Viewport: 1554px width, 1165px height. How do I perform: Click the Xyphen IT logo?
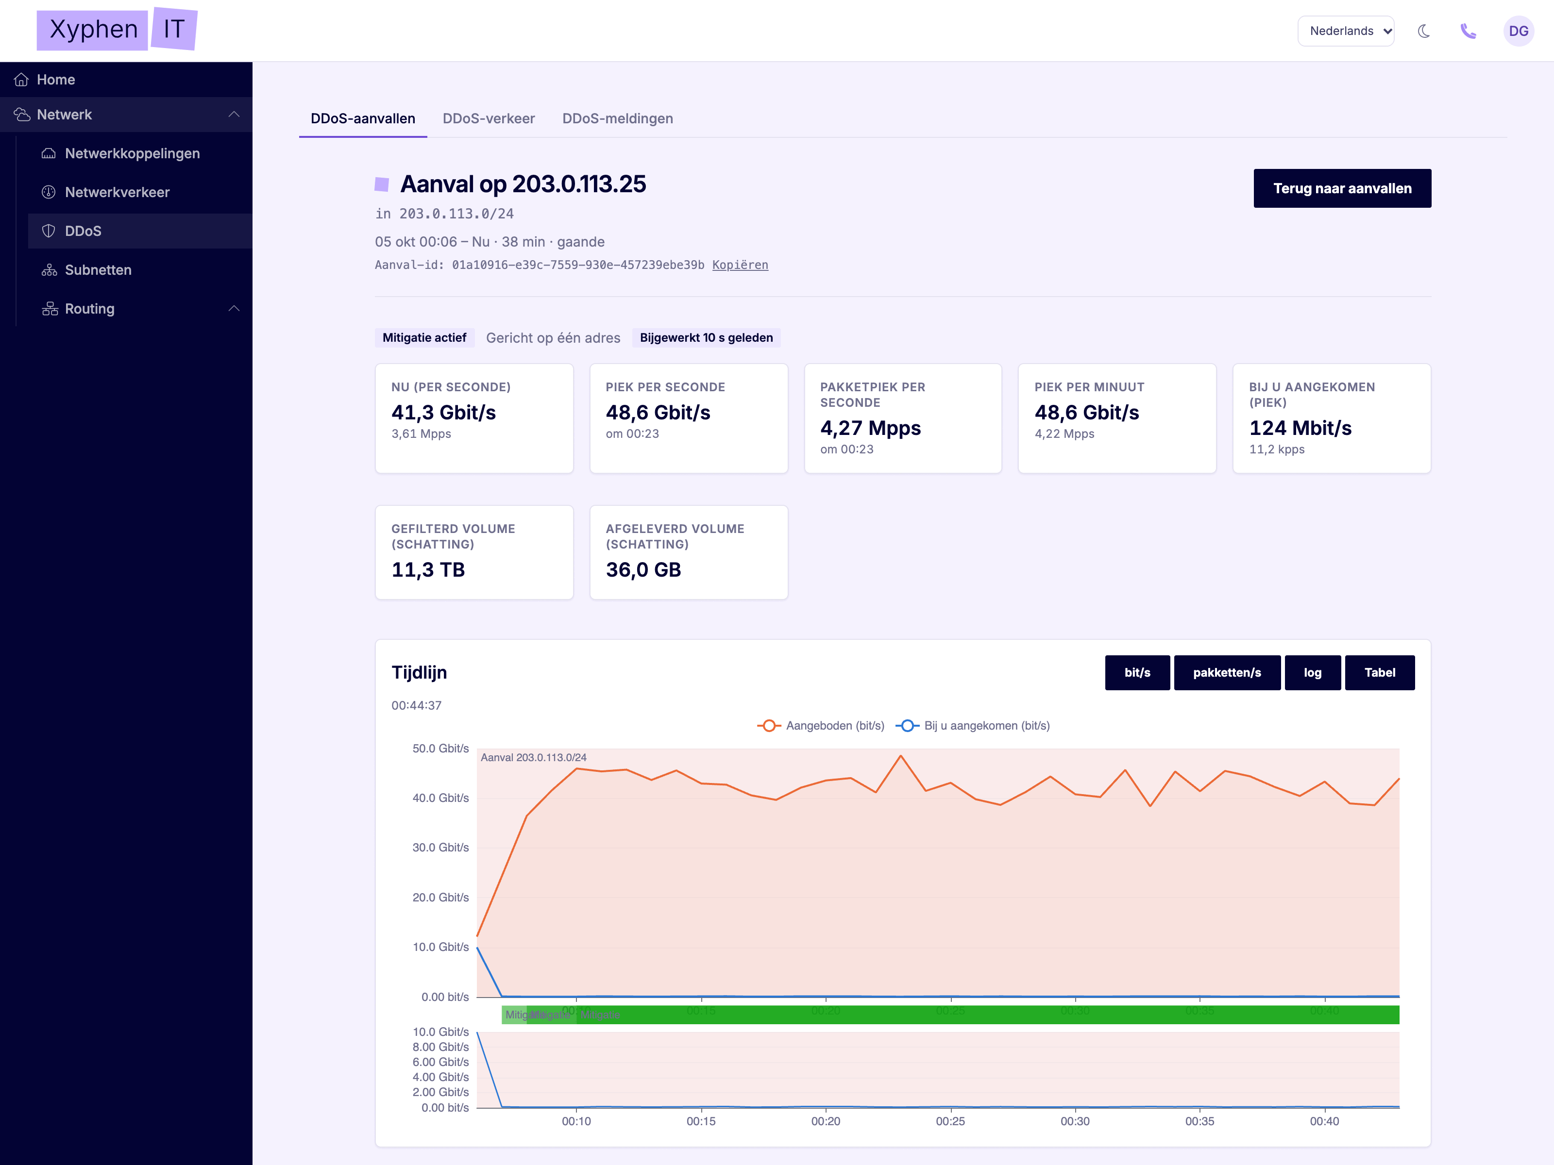click(117, 30)
